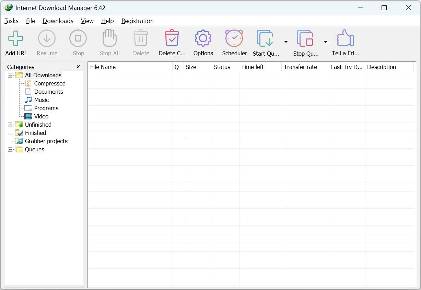Open the Stop Queue dropdown arrow
This screenshot has width=421, height=290.
(326, 42)
